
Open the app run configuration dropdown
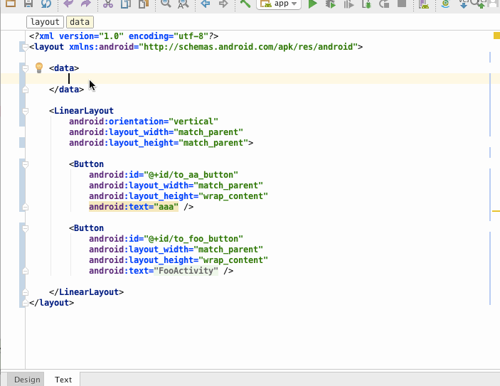coord(279,4)
